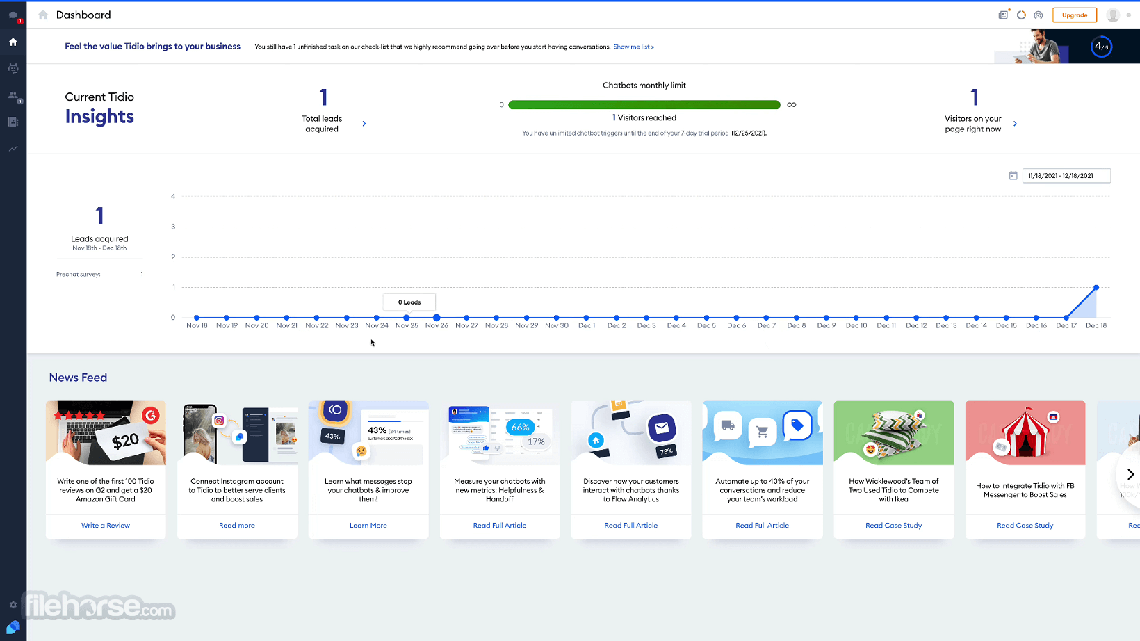Screen dimensions: 1140x641
Task: Click the infinity symbol on chatbots limit
Action: pos(792,105)
